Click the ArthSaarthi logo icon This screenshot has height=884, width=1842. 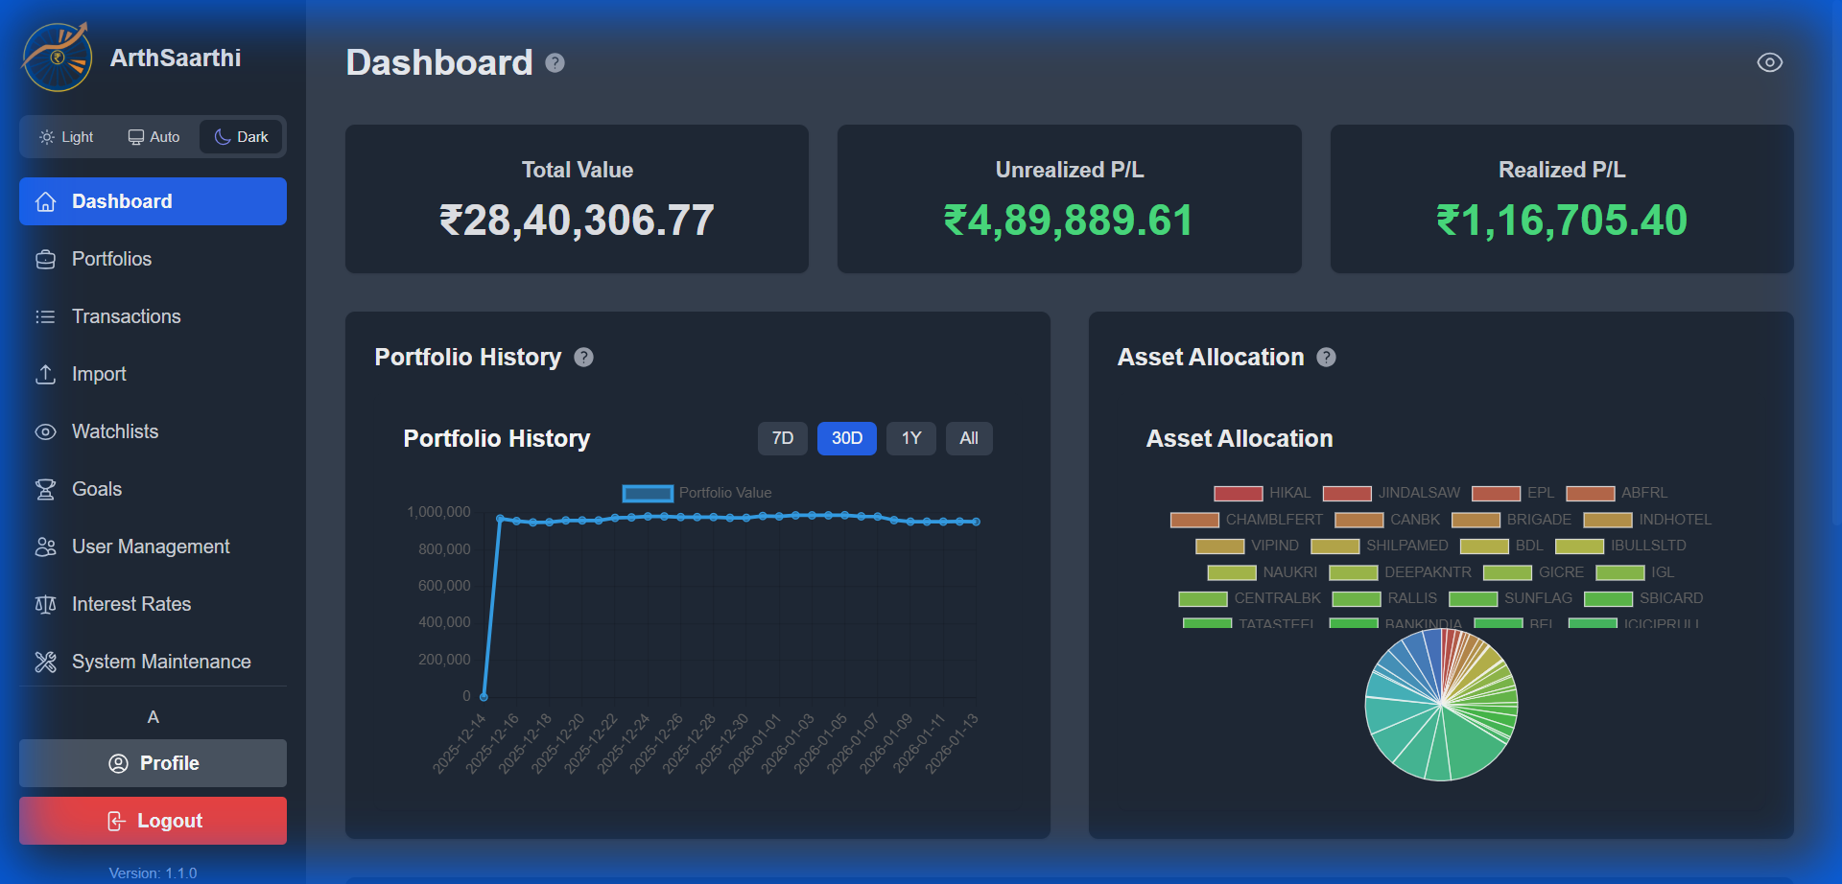click(x=58, y=58)
